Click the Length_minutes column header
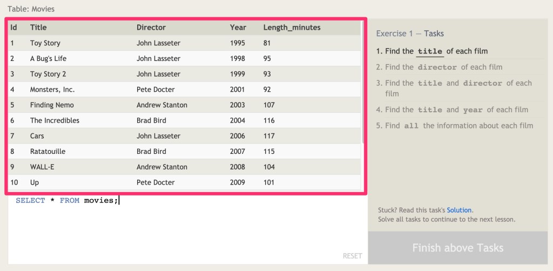553x271 pixels. [x=292, y=27]
